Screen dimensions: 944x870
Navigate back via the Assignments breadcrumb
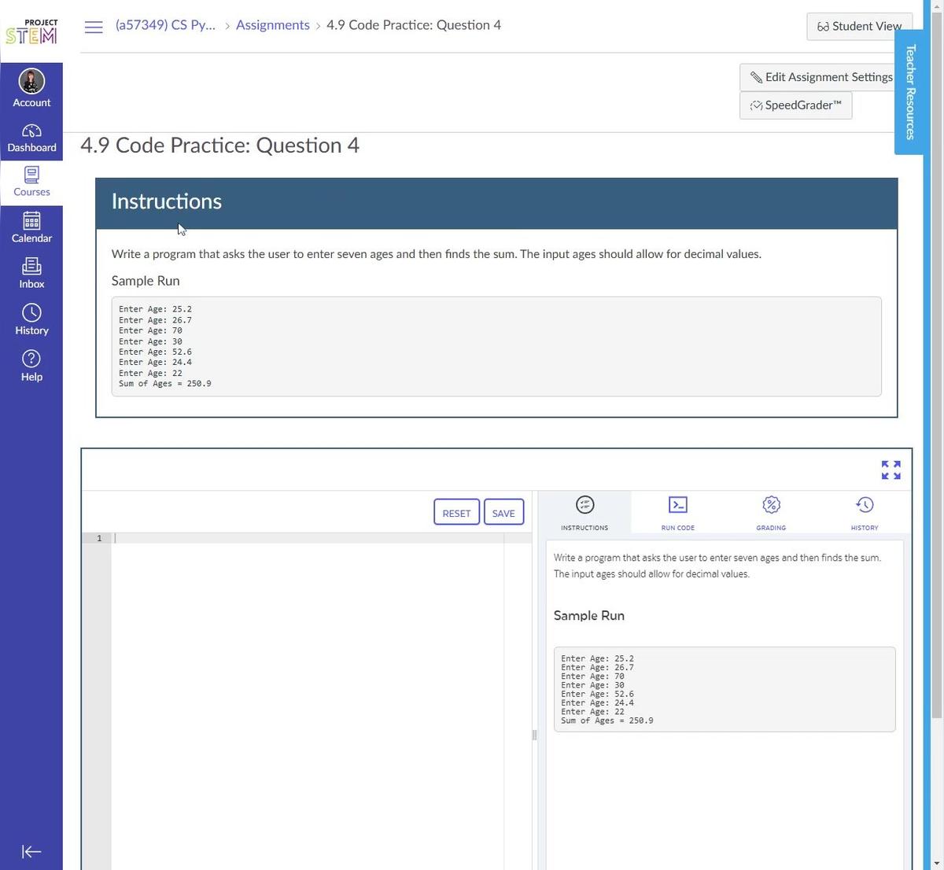272,24
